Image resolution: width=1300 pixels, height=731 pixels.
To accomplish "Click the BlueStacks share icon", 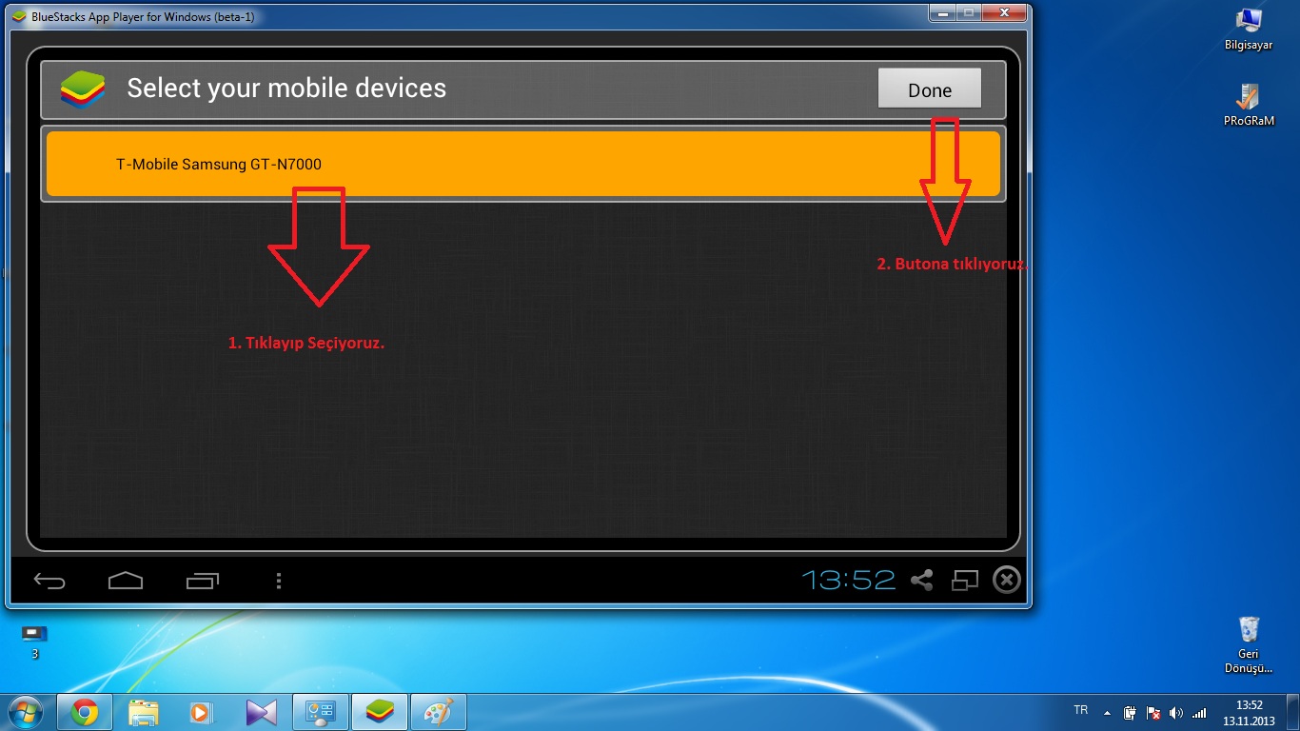I will point(921,580).
